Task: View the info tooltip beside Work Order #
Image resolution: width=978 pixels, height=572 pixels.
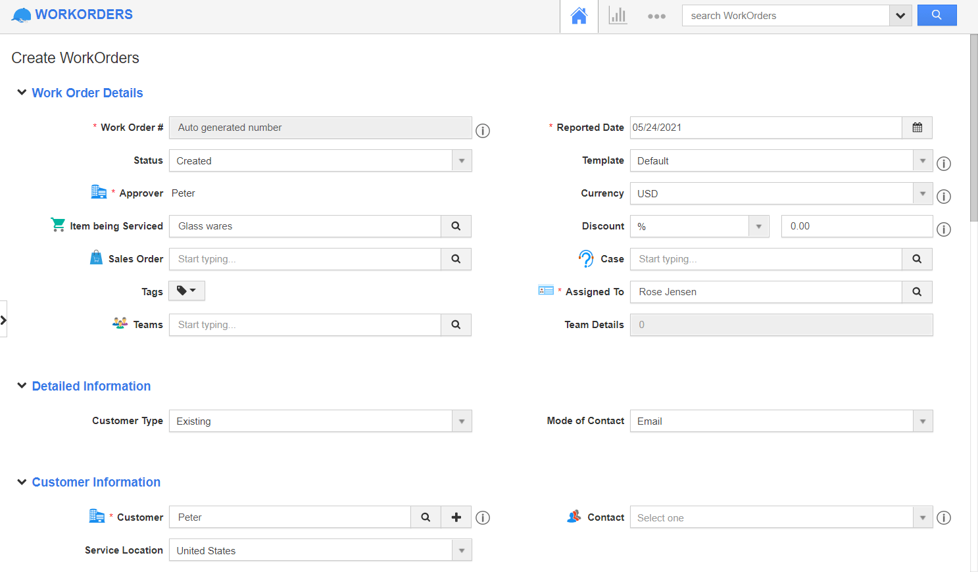Action: (x=483, y=131)
